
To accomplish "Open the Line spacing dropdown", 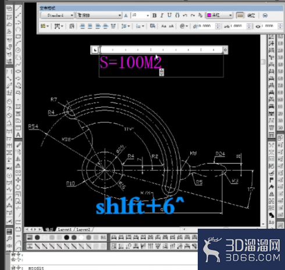I will tap(126, 26).
